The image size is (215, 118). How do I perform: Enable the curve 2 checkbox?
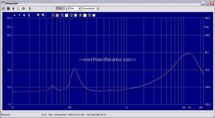[x=66, y=15]
